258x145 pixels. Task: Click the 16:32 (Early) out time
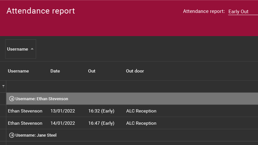point(101,111)
